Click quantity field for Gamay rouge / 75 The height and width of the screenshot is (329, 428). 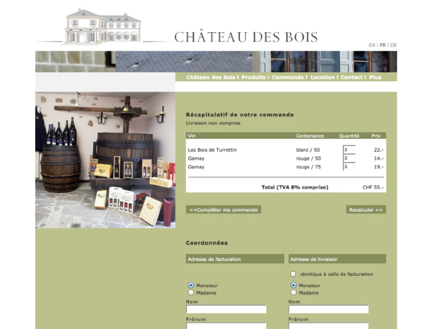point(349,166)
